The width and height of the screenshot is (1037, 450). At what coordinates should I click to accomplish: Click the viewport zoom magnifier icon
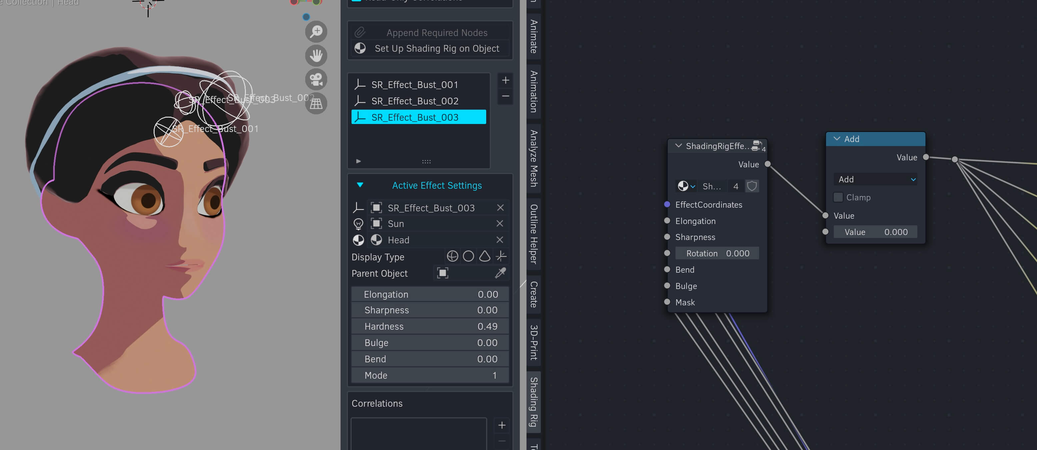coord(316,31)
